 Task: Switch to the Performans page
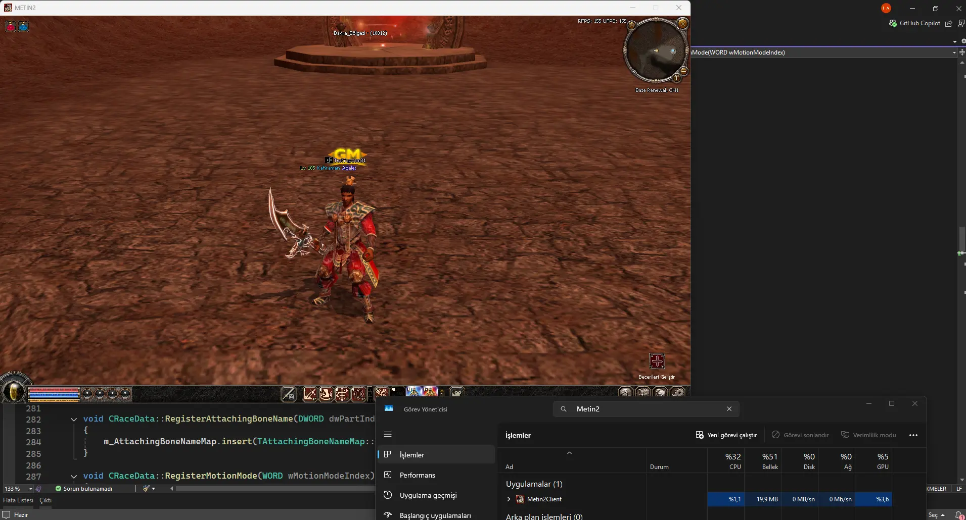(x=417, y=475)
